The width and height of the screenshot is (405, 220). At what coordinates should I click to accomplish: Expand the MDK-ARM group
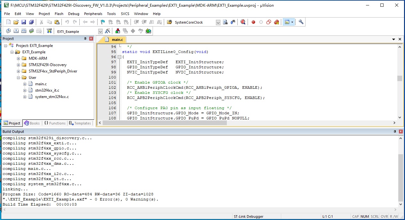[x=18, y=58]
